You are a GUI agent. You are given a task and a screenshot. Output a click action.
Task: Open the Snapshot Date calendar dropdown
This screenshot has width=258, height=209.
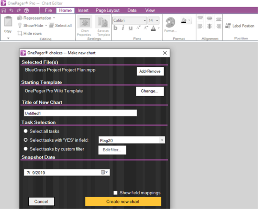[x=104, y=172]
